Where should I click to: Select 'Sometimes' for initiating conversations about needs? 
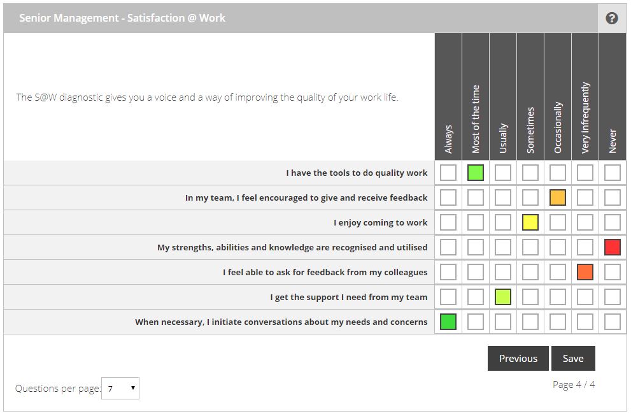click(530, 321)
